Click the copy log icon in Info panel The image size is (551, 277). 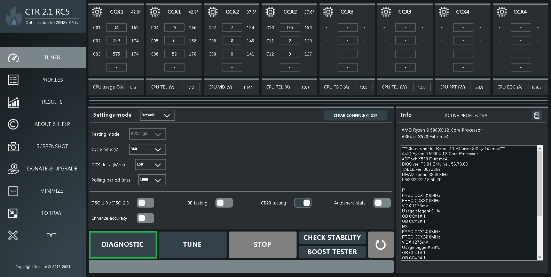click(537, 116)
